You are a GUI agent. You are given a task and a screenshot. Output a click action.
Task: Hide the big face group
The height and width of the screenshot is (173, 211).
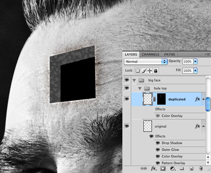click(x=127, y=80)
